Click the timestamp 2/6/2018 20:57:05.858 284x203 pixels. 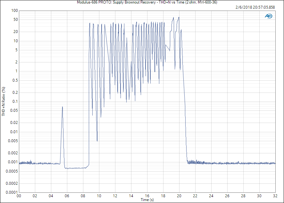click(x=255, y=7)
